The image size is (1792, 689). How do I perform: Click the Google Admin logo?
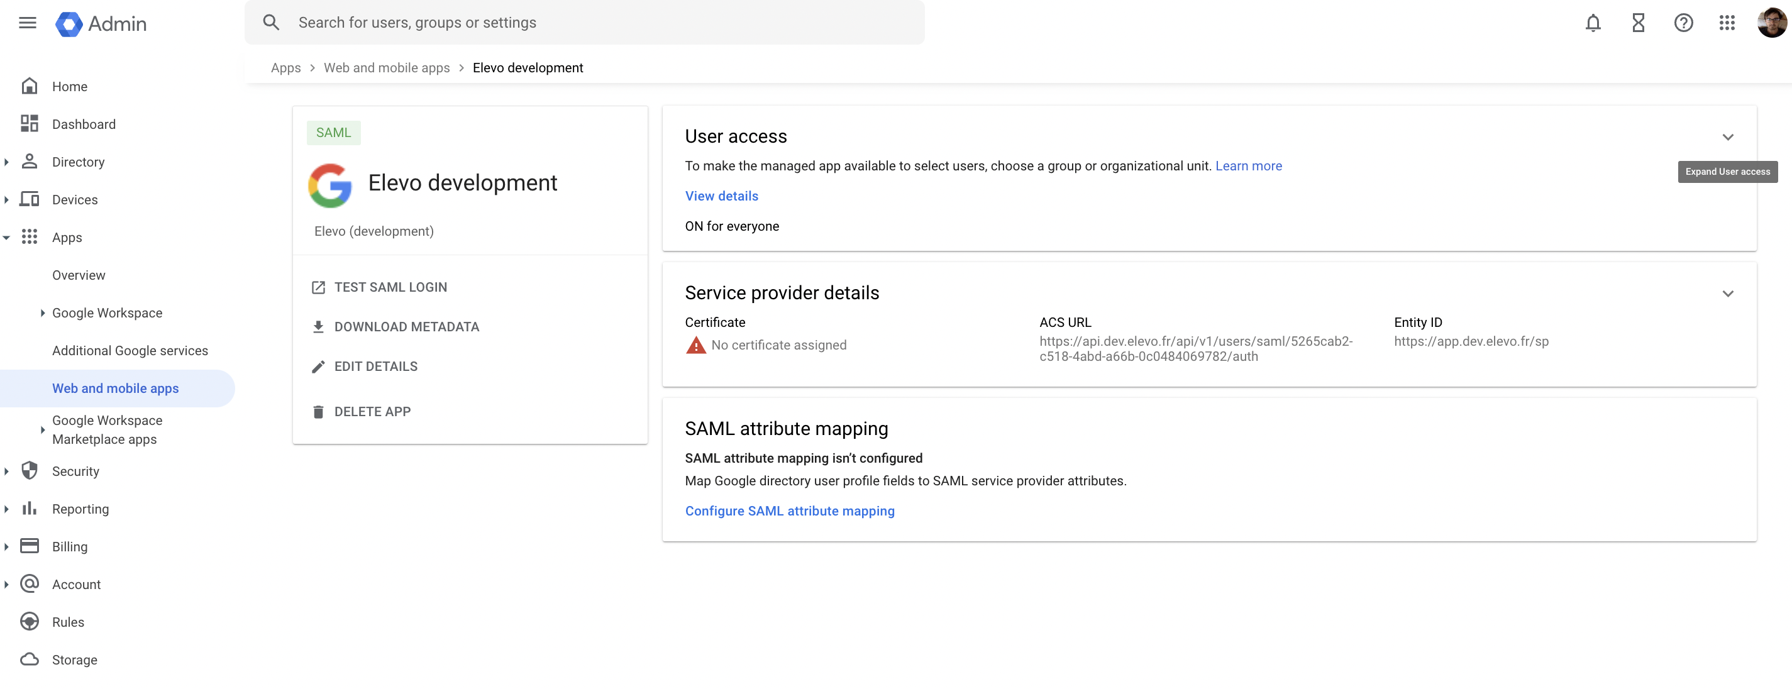point(101,24)
